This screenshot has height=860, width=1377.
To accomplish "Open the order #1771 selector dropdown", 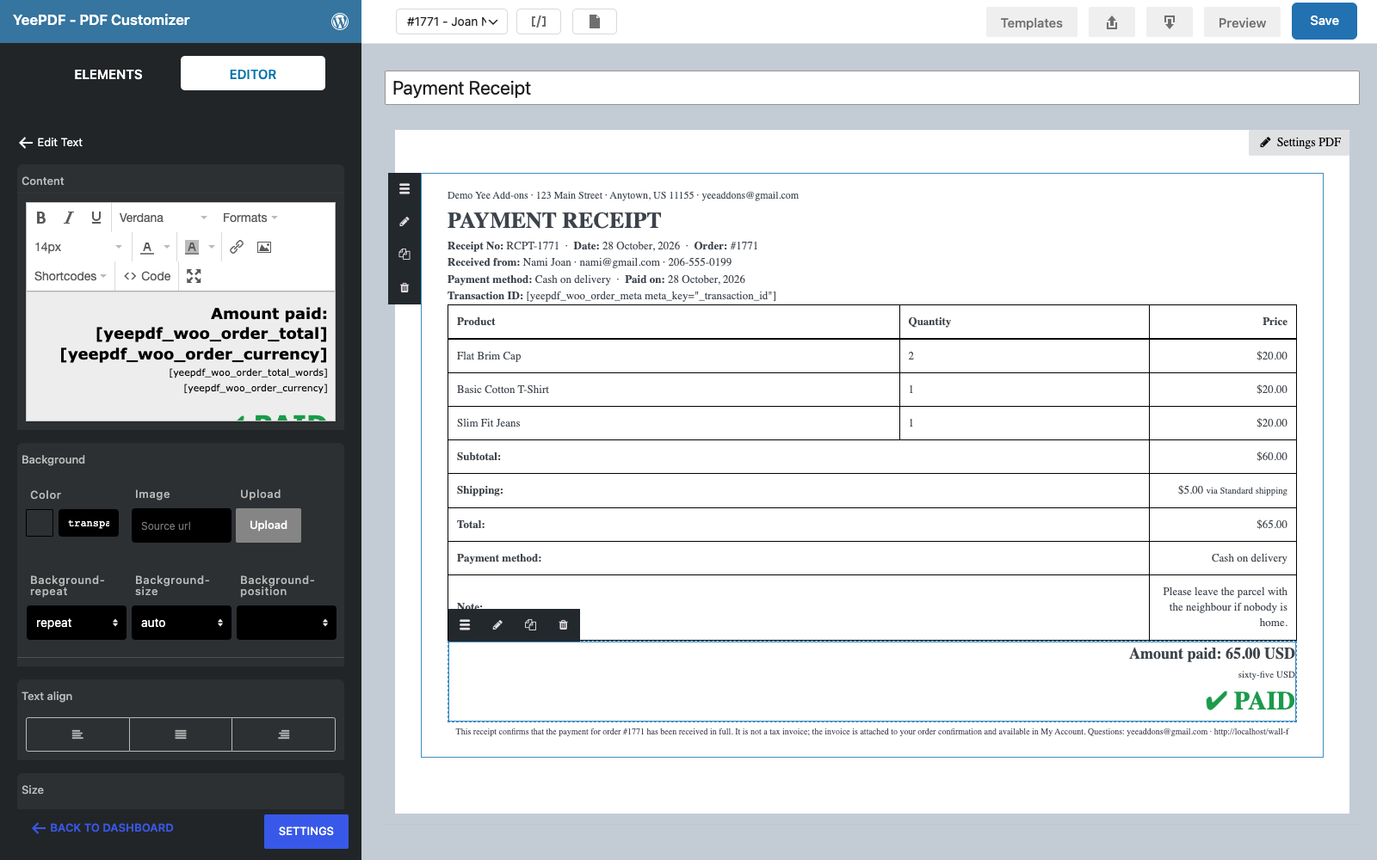I will coord(452,21).
